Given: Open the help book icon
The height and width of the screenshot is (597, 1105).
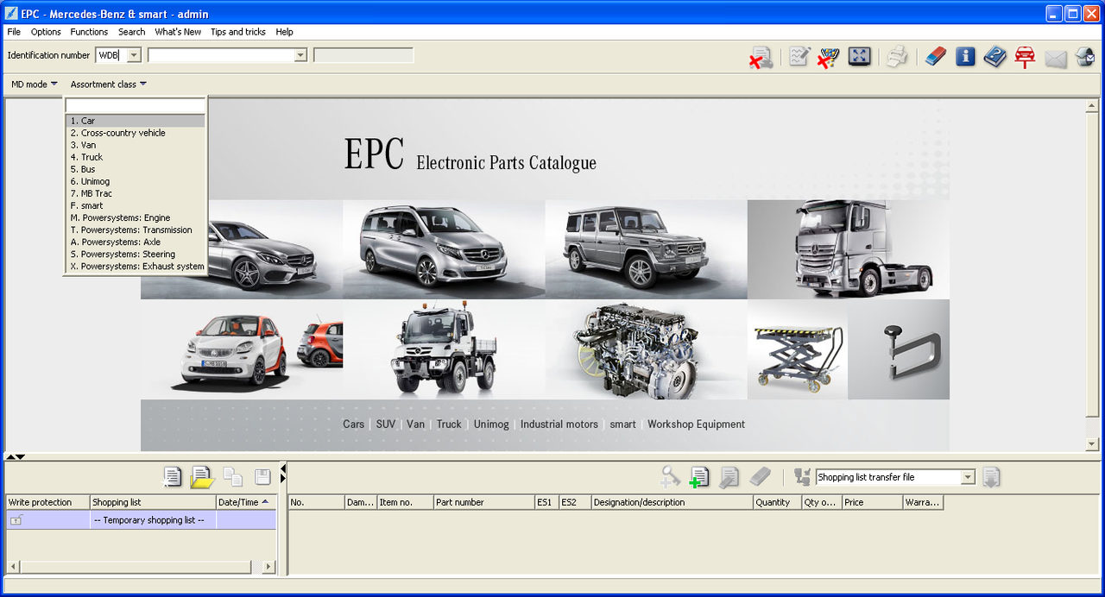Looking at the screenshot, I should [995, 57].
